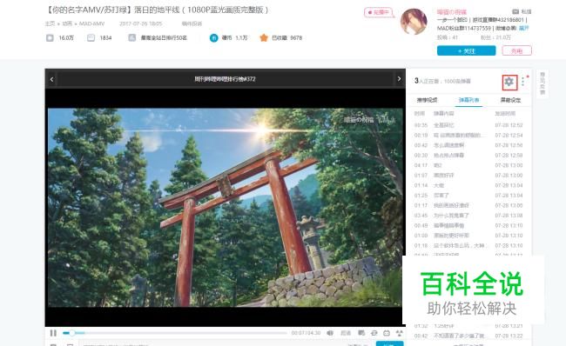Click the video title text at top
Image resolution: width=566 pixels, height=346 pixels.
coord(158,10)
